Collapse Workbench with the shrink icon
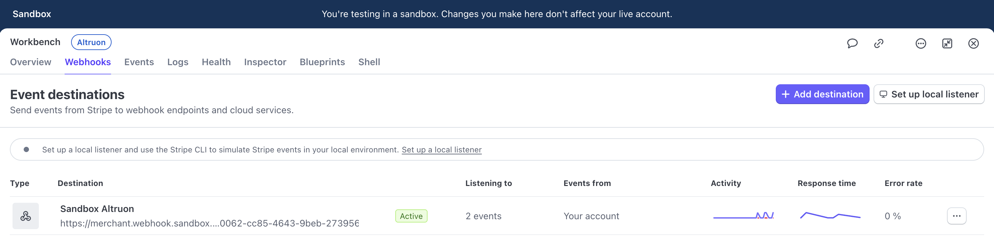The height and width of the screenshot is (237, 994). pyautogui.click(x=947, y=43)
